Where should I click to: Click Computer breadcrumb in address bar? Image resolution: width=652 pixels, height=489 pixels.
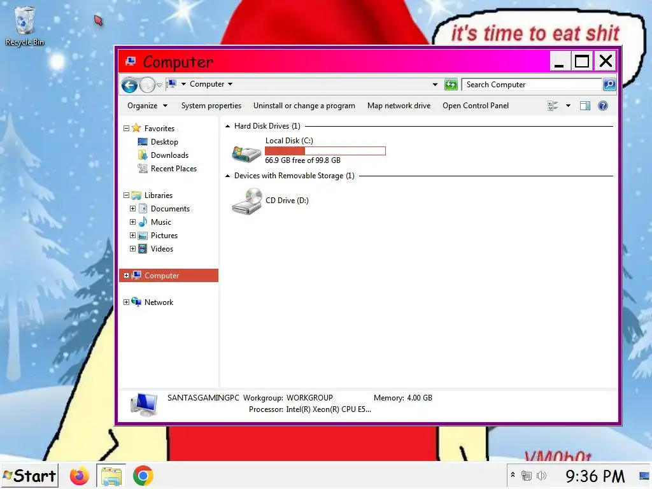[x=207, y=84]
